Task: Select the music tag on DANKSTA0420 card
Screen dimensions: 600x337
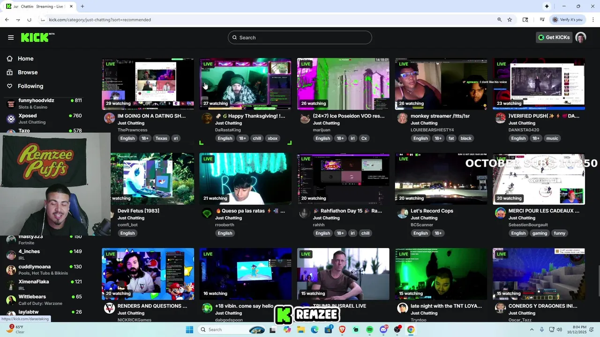Action: tap(552, 138)
